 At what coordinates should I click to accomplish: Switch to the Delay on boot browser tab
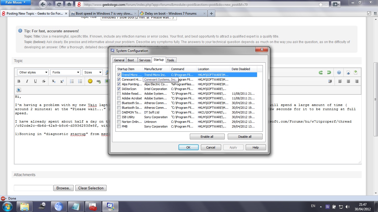(173, 13)
